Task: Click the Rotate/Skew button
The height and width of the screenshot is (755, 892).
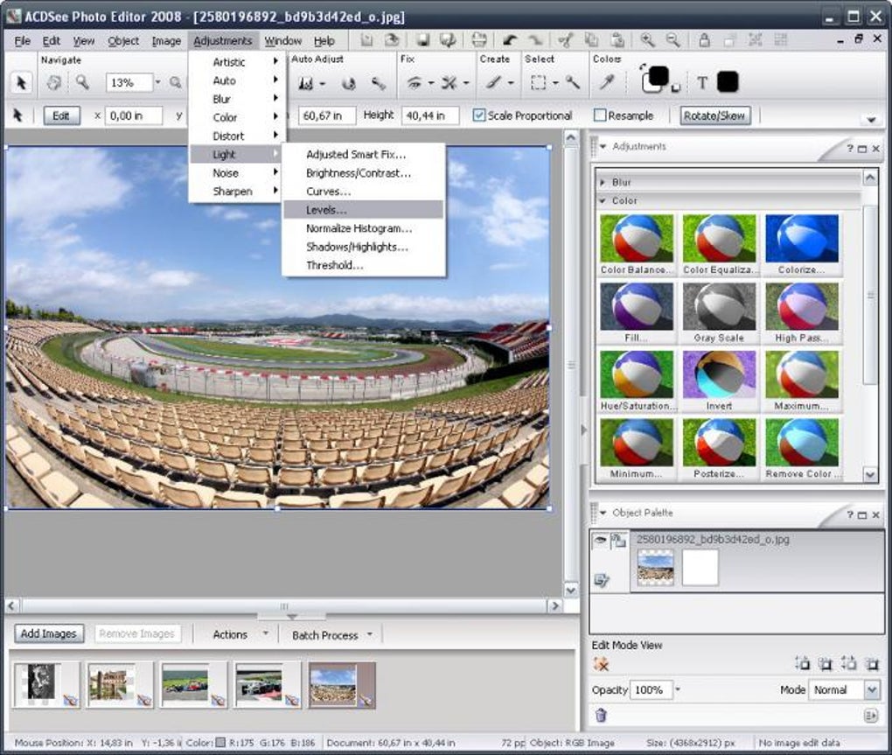Action: 714,115
